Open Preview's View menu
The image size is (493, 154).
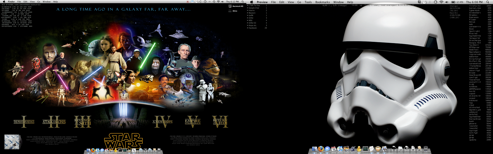pos(291,2)
